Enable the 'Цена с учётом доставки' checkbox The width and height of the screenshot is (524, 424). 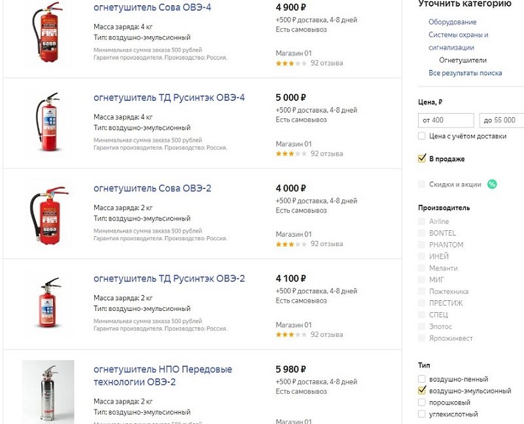422,136
